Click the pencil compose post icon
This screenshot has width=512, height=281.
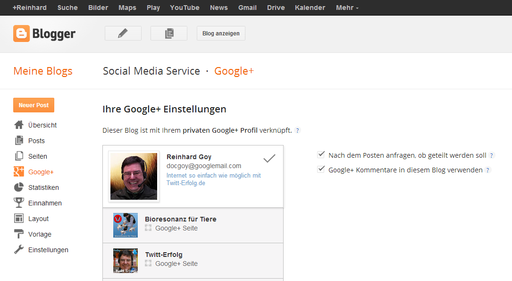(123, 33)
